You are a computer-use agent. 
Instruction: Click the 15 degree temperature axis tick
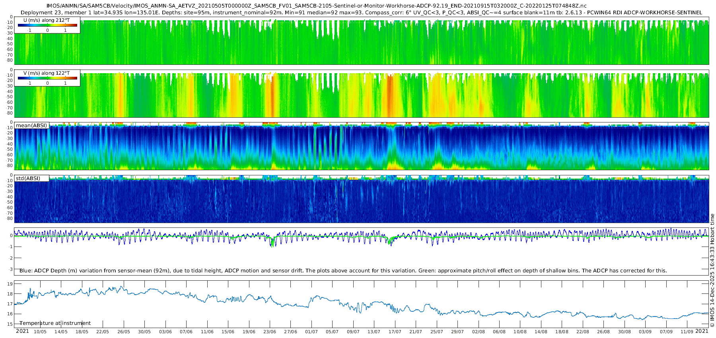click(10, 324)
